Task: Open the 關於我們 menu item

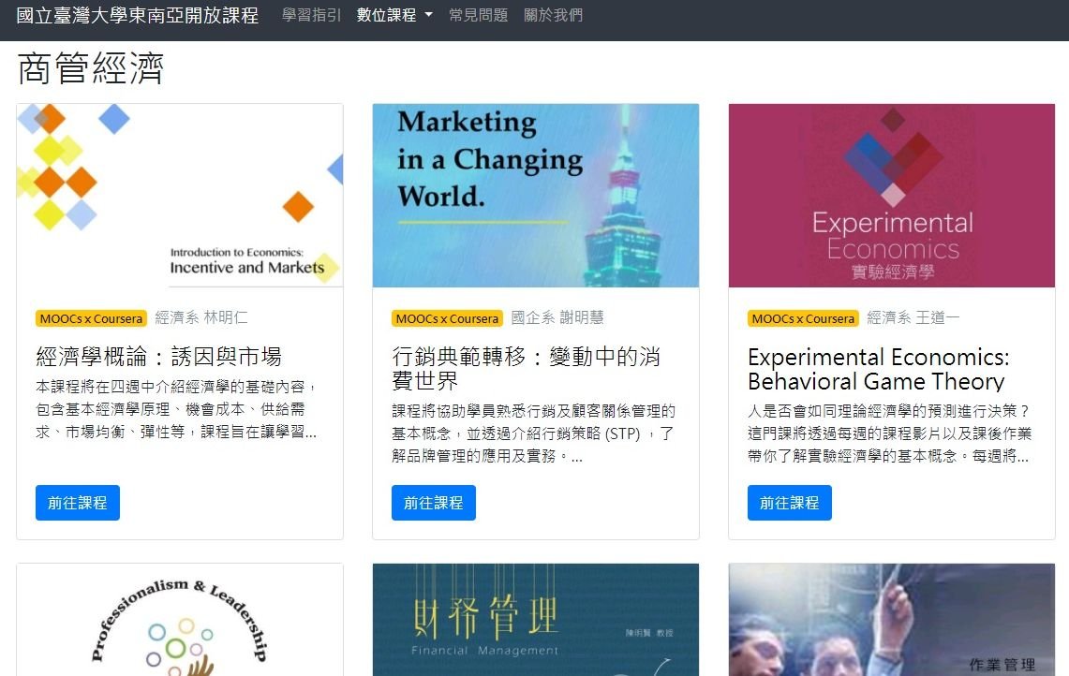Action: click(553, 15)
